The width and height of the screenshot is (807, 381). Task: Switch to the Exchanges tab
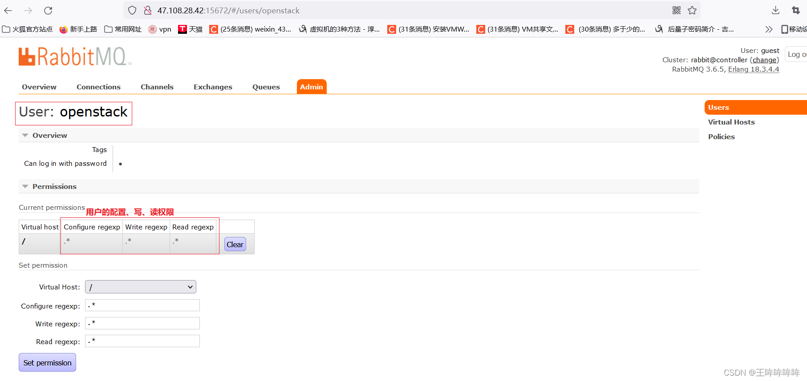click(213, 87)
